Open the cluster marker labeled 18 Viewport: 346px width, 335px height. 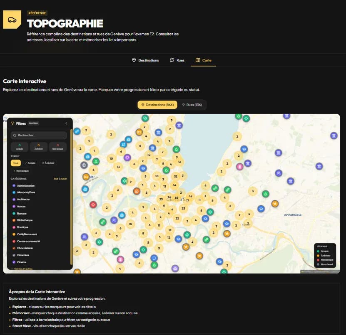[x=170, y=230]
